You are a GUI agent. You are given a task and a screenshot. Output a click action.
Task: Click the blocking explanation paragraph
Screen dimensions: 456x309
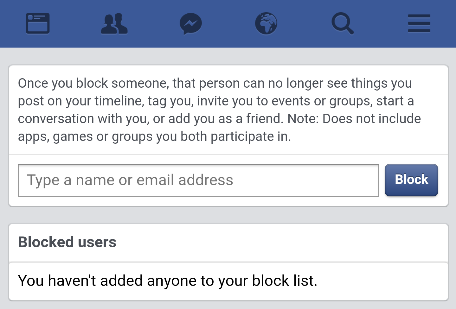(219, 110)
